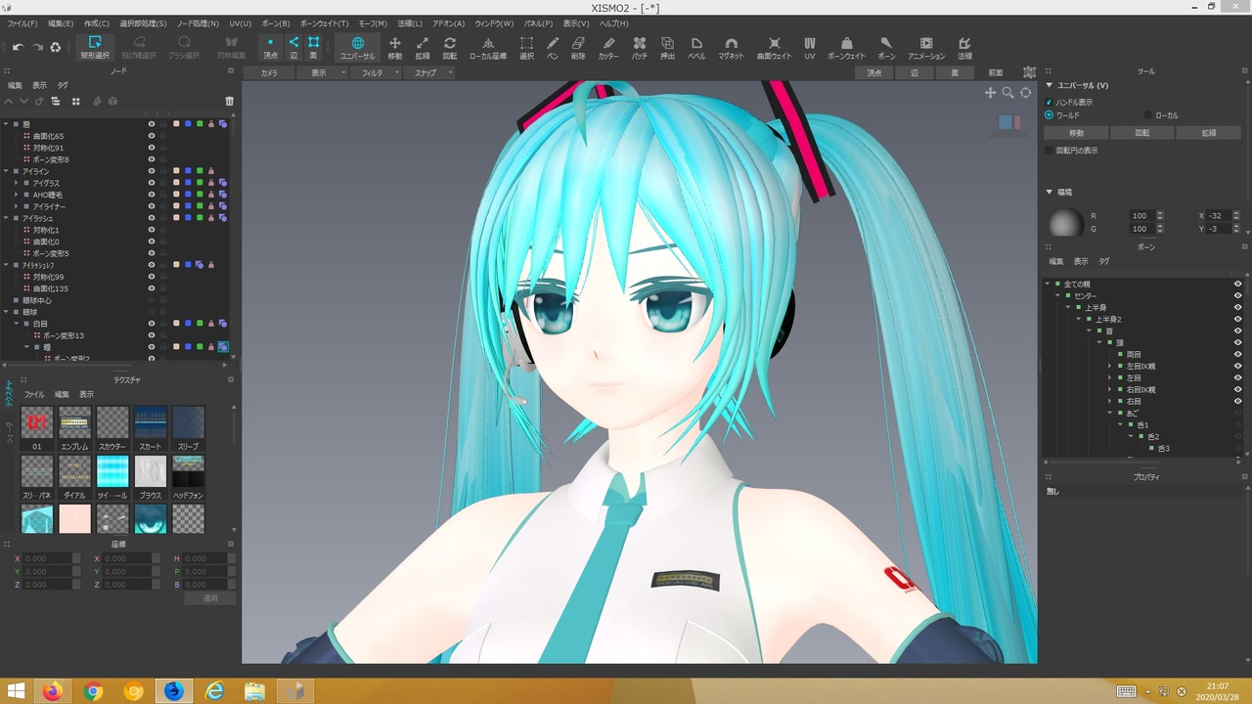1252x704 pixels.
Task: Choose the 削除 eraser tool
Action: pos(578,47)
